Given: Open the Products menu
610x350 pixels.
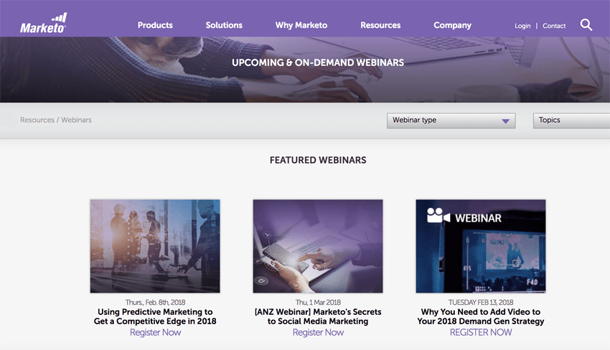Looking at the screenshot, I should point(155,25).
